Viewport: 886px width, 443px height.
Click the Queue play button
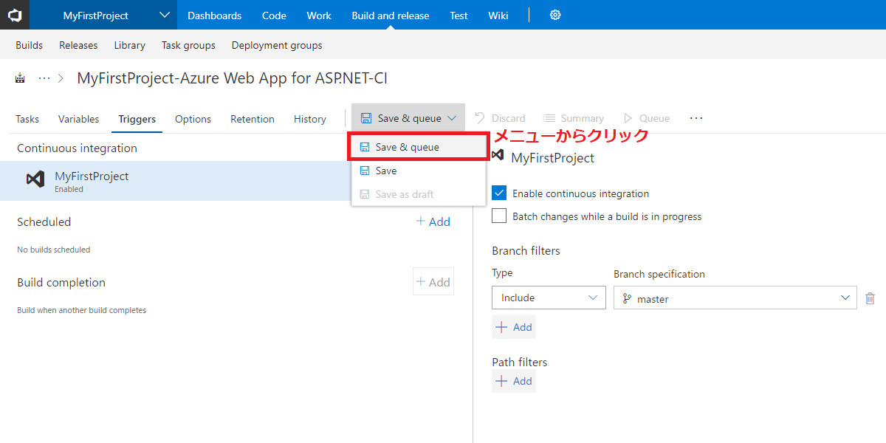pos(647,118)
